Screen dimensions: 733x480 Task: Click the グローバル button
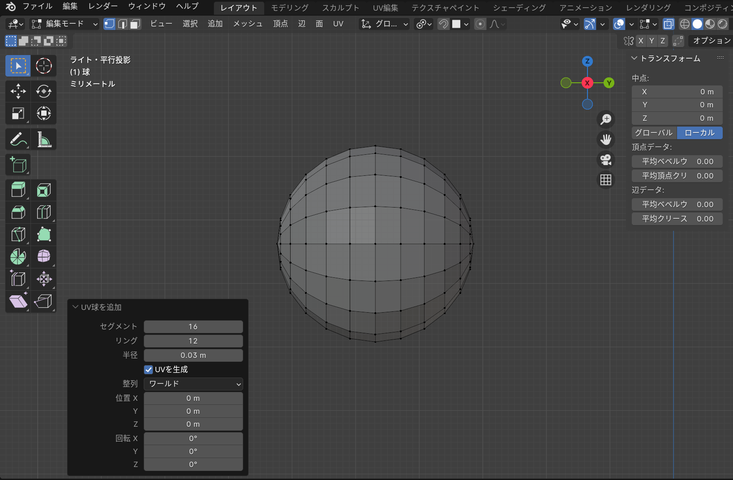tap(654, 133)
